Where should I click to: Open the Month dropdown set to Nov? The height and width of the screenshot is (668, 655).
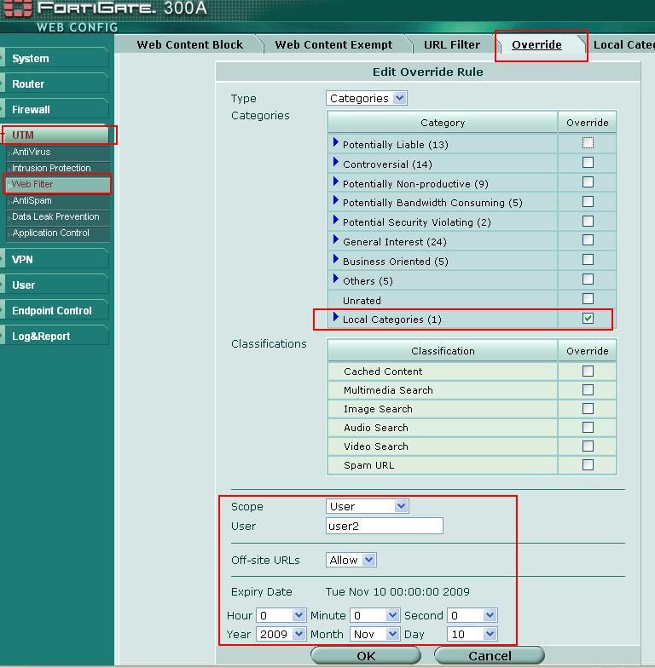[x=374, y=634]
